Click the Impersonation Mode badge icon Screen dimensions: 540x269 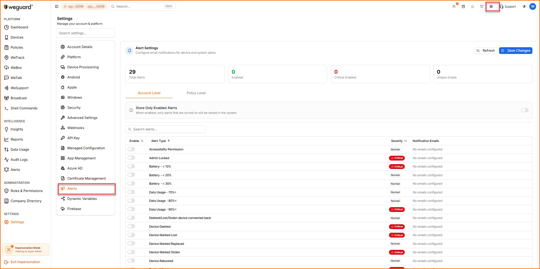pyautogui.click(x=9, y=250)
